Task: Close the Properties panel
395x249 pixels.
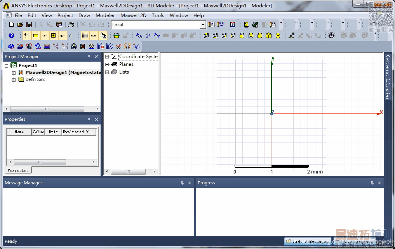Action: click(96, 120)
